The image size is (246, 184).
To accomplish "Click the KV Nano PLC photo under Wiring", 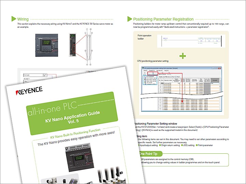I will click(x=46, y=45).
